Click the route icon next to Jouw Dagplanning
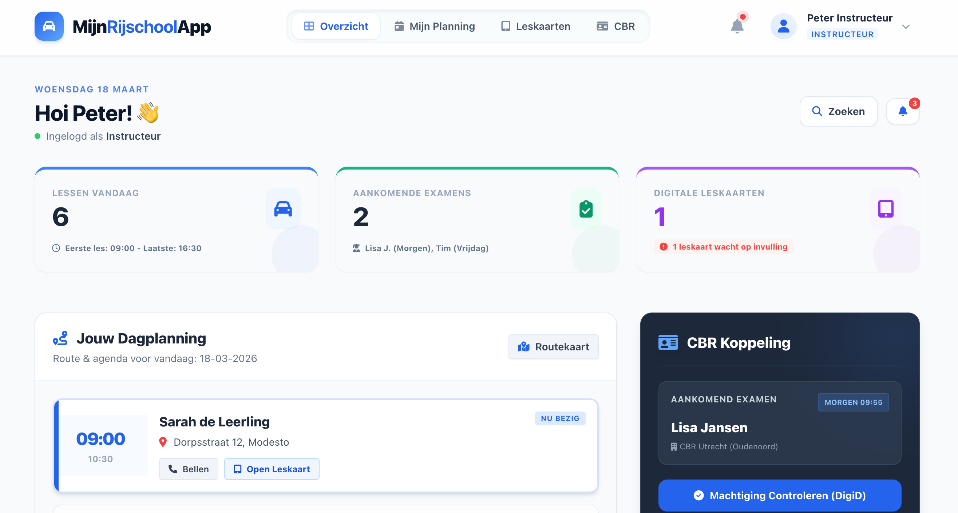The height and width of the screenshot is (513, 958). point(61,338)
